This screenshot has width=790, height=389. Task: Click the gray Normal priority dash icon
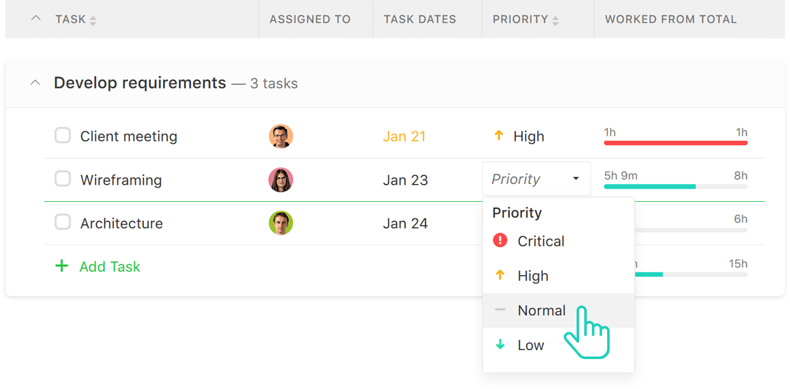click(x=500, y=310)
